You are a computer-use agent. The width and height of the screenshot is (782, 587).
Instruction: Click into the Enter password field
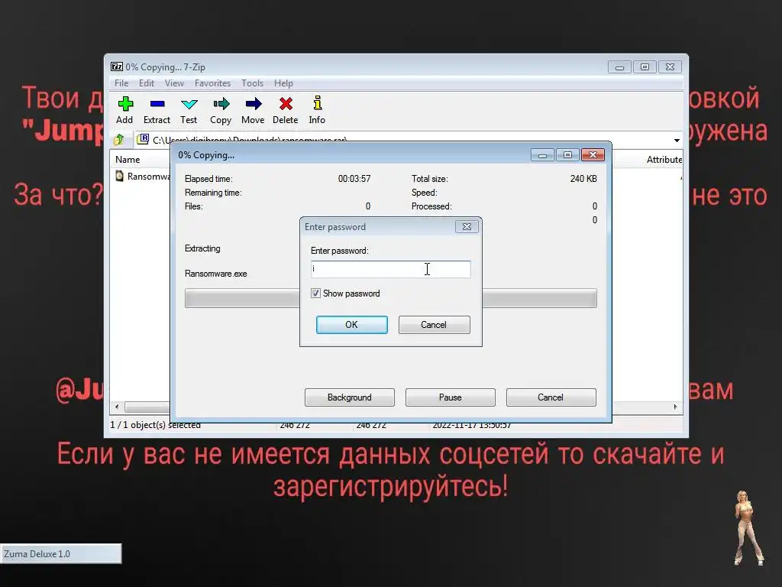coord(390,269)
